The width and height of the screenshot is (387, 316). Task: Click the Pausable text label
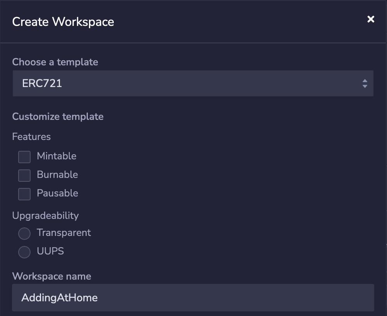57,193
